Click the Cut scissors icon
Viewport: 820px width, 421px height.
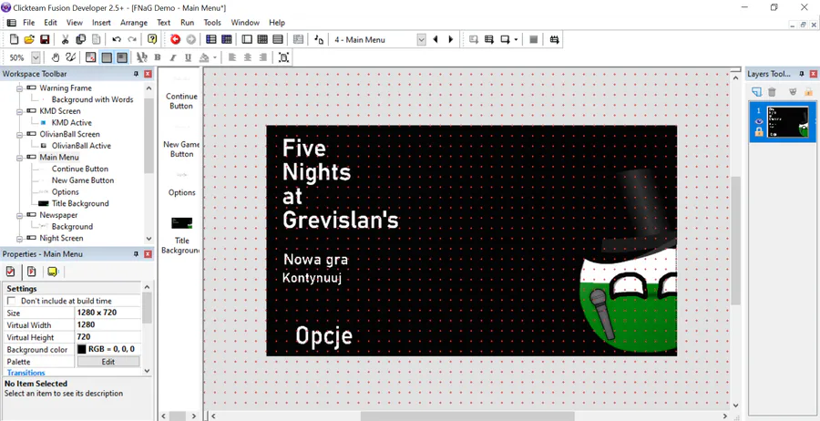[66, 39]
